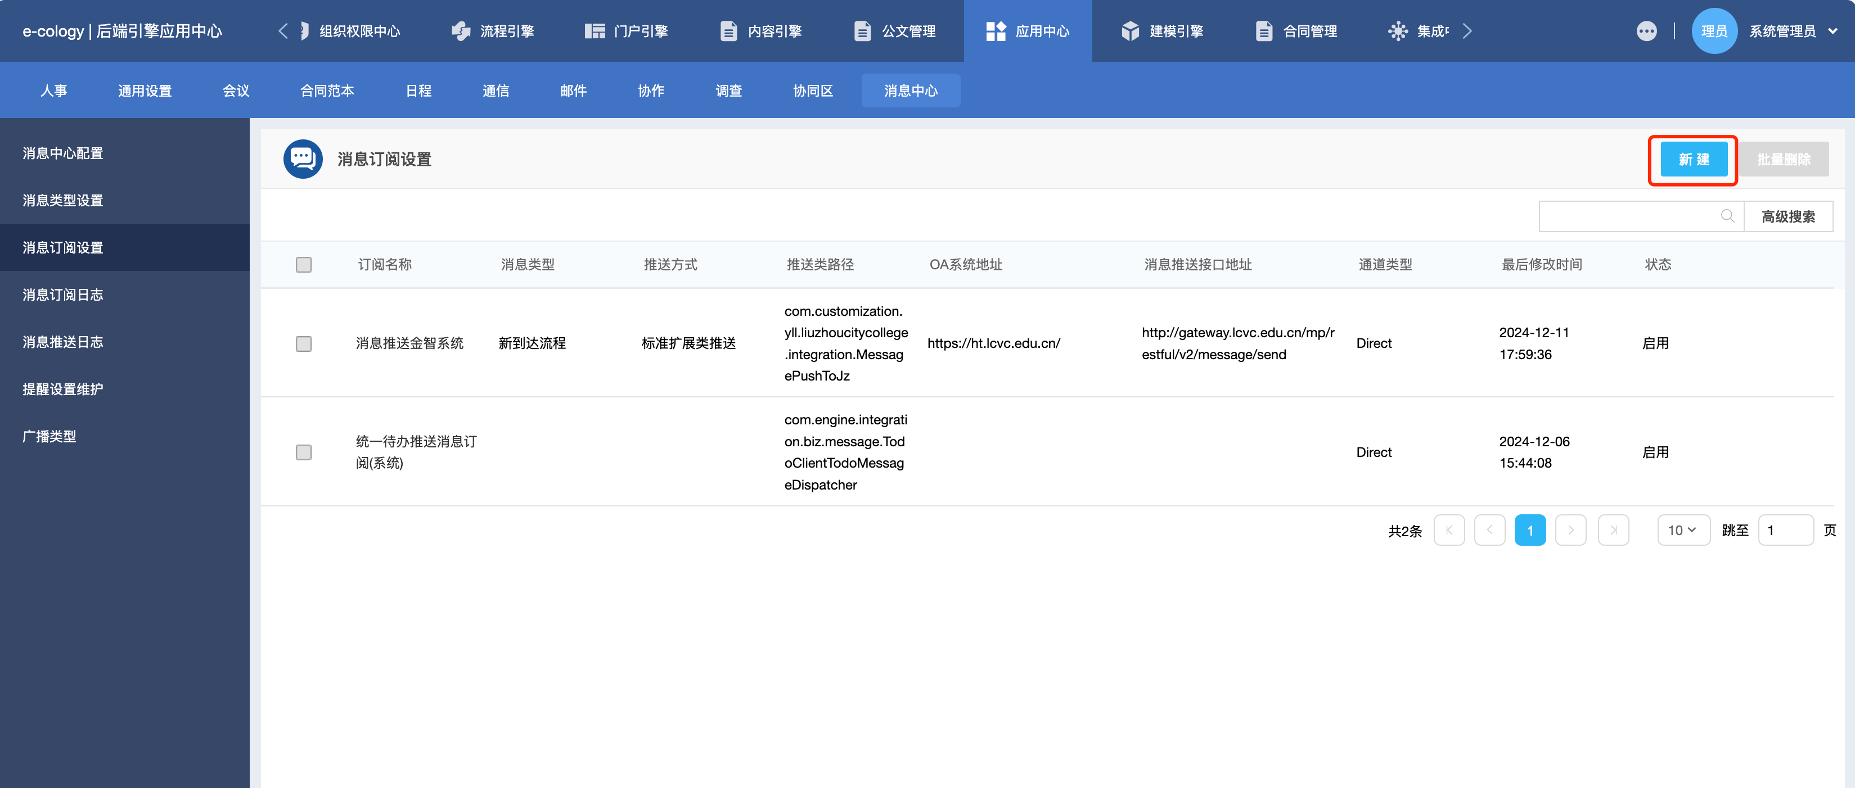Switch to the 人事 tab
The image size is (1855, 788).
[x=53, y=90]
